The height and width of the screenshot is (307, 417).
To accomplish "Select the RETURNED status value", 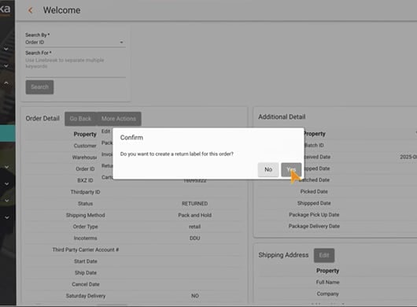I will click(x=194, y=204).
